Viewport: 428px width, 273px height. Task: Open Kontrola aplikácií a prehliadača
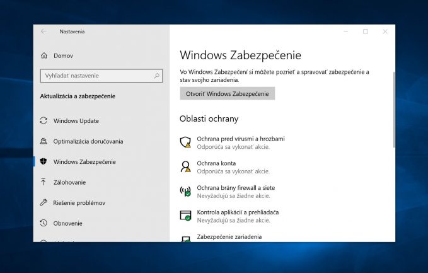238,212
